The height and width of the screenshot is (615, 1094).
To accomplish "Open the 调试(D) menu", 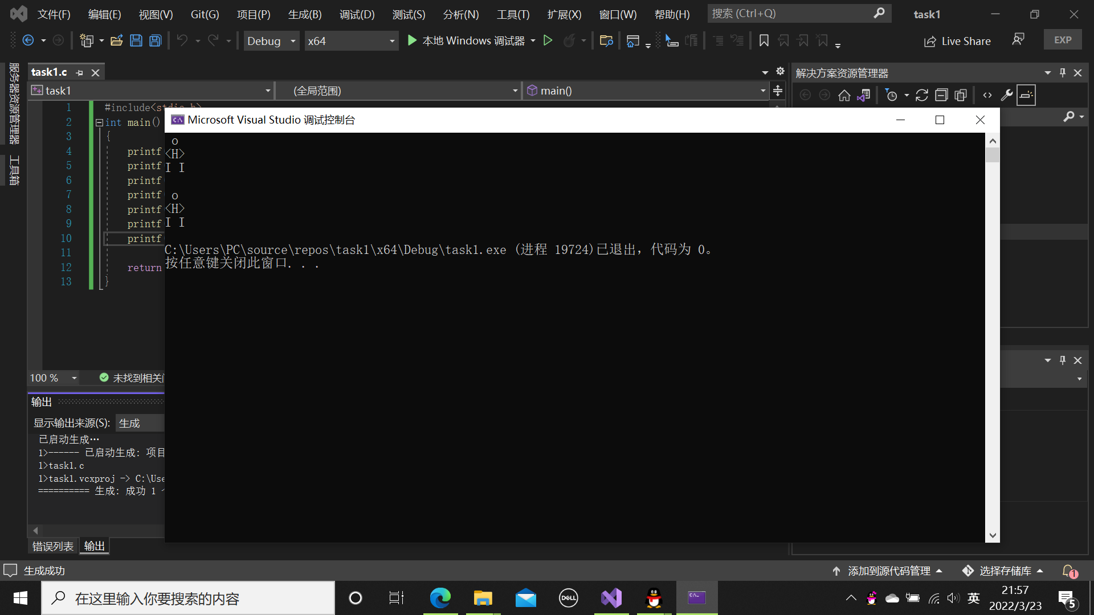I will pos(357,14).
